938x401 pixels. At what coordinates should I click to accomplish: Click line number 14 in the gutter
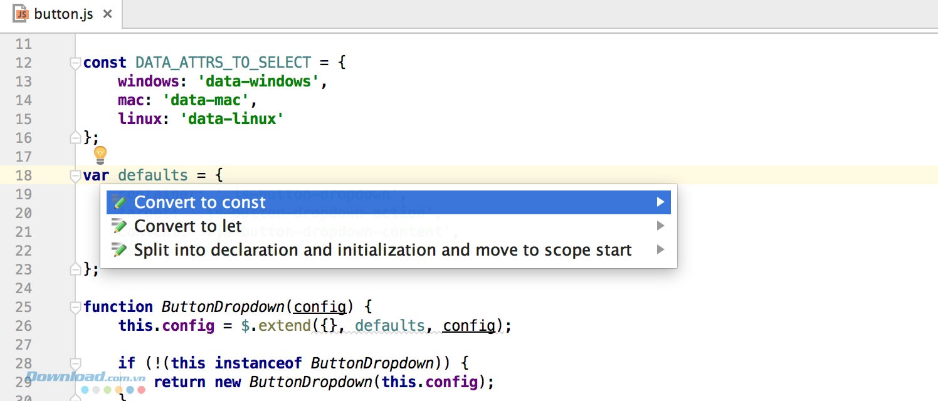point(23,100)
